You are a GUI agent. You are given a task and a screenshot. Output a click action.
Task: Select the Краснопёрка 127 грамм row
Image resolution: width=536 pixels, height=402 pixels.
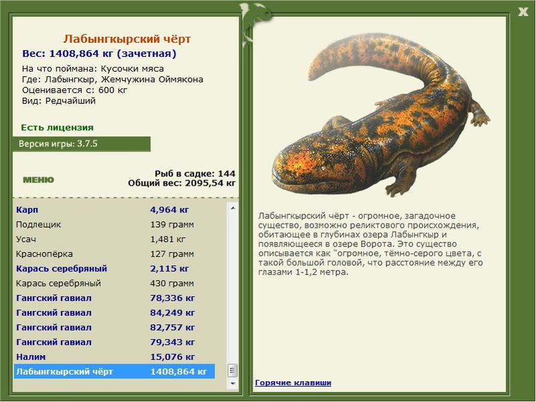115,254
